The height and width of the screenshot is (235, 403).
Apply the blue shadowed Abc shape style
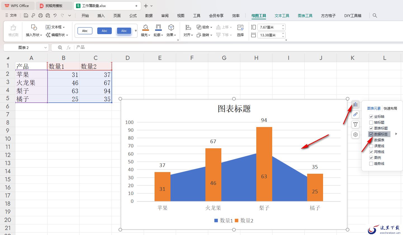click(x=124, y=31)
